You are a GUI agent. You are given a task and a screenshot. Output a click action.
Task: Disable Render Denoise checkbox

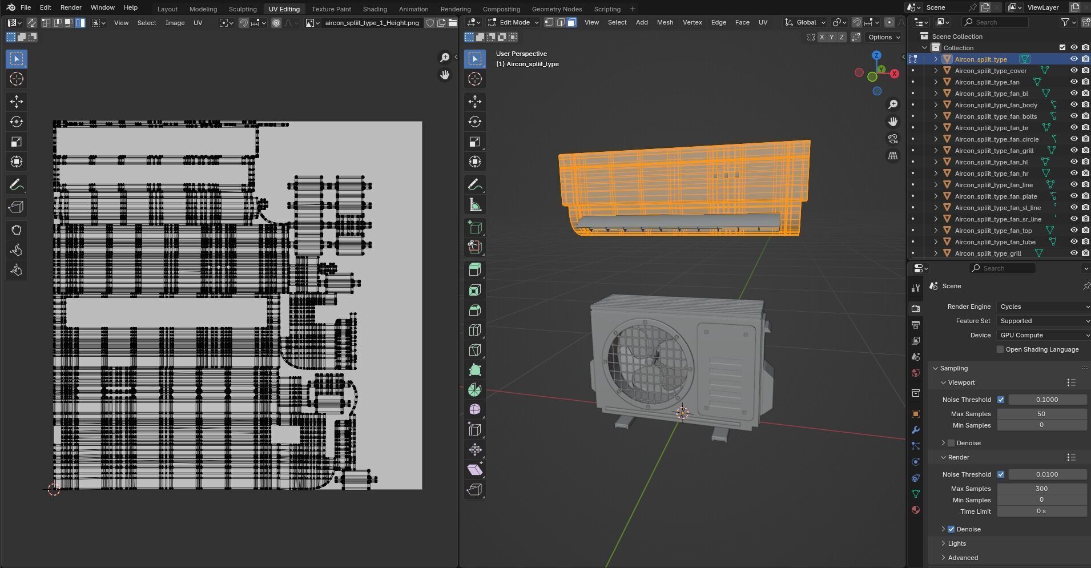coord(951,529)
